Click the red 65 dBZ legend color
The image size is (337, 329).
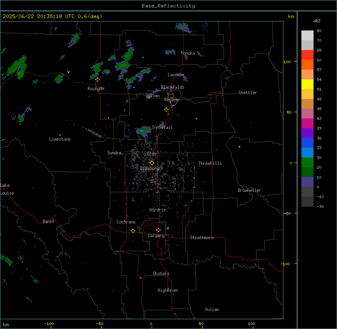pos(307,55)
